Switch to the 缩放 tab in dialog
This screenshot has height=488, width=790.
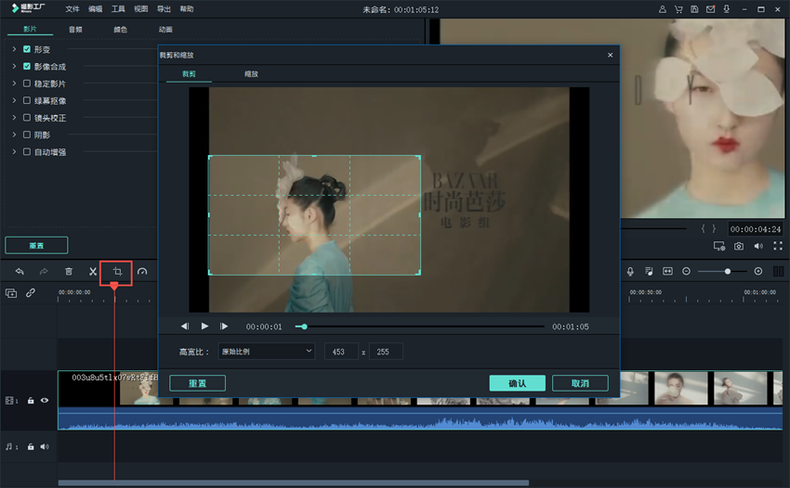click(251, 72)
